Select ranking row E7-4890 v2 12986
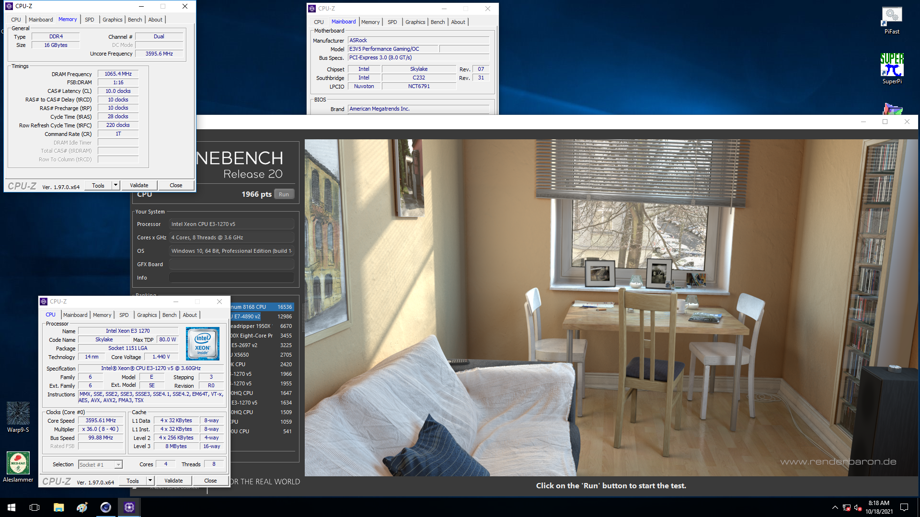This screenshot has width=920, height=517. (262, 316)
